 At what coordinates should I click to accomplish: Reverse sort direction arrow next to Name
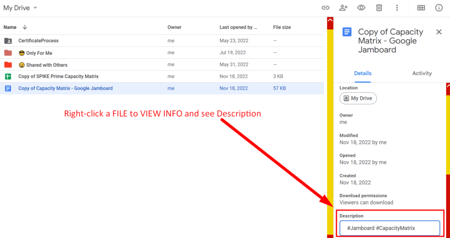pos(25,27)
